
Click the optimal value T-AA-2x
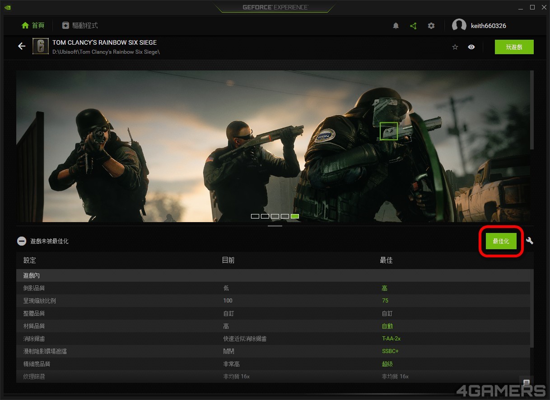point(391,339)
